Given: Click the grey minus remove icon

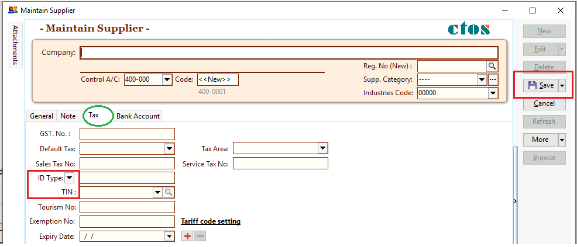Looking at the screenshot, I should click(x=200, y=236).
